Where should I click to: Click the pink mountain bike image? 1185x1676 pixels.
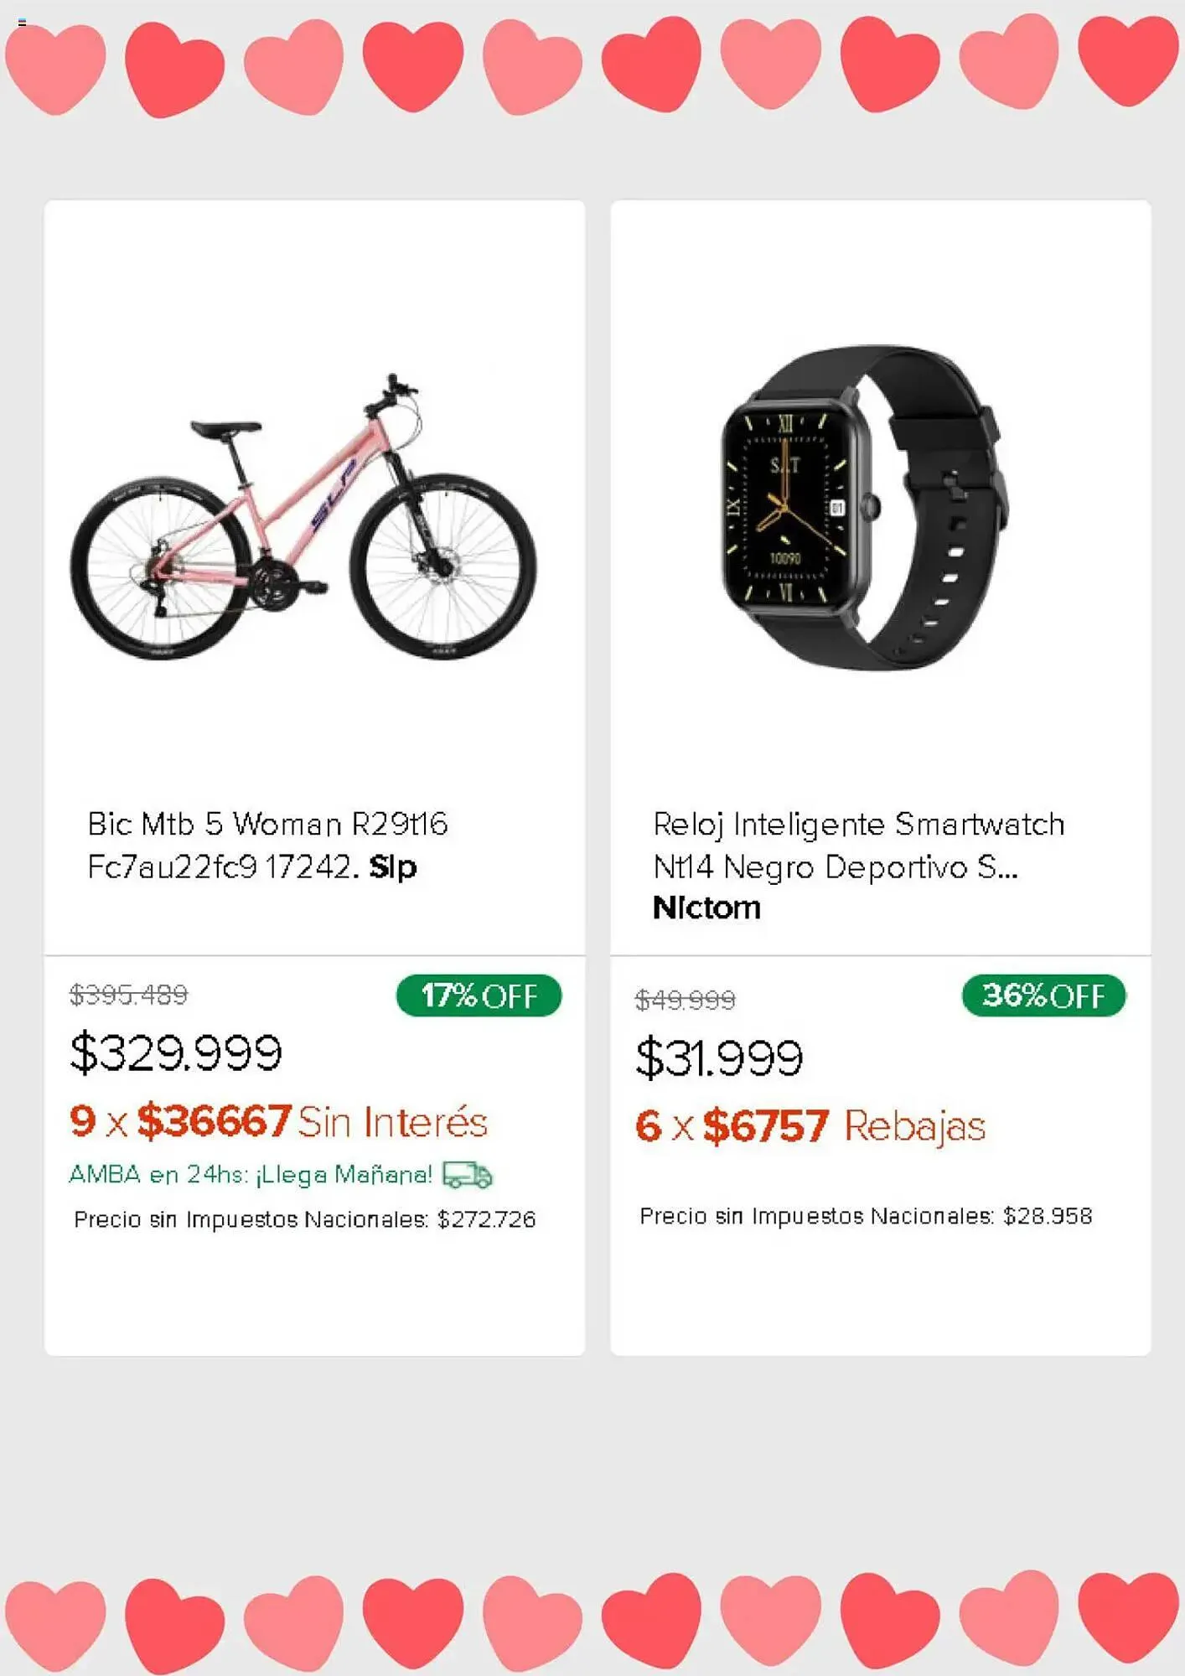coord(303,518)
